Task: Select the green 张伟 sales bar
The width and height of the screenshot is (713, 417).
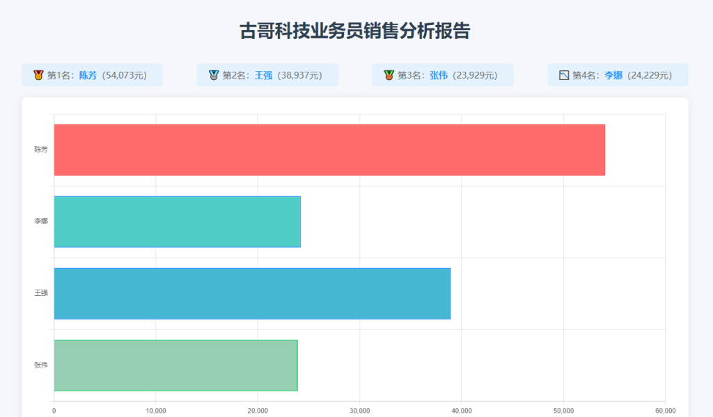Action: (175, 365)
